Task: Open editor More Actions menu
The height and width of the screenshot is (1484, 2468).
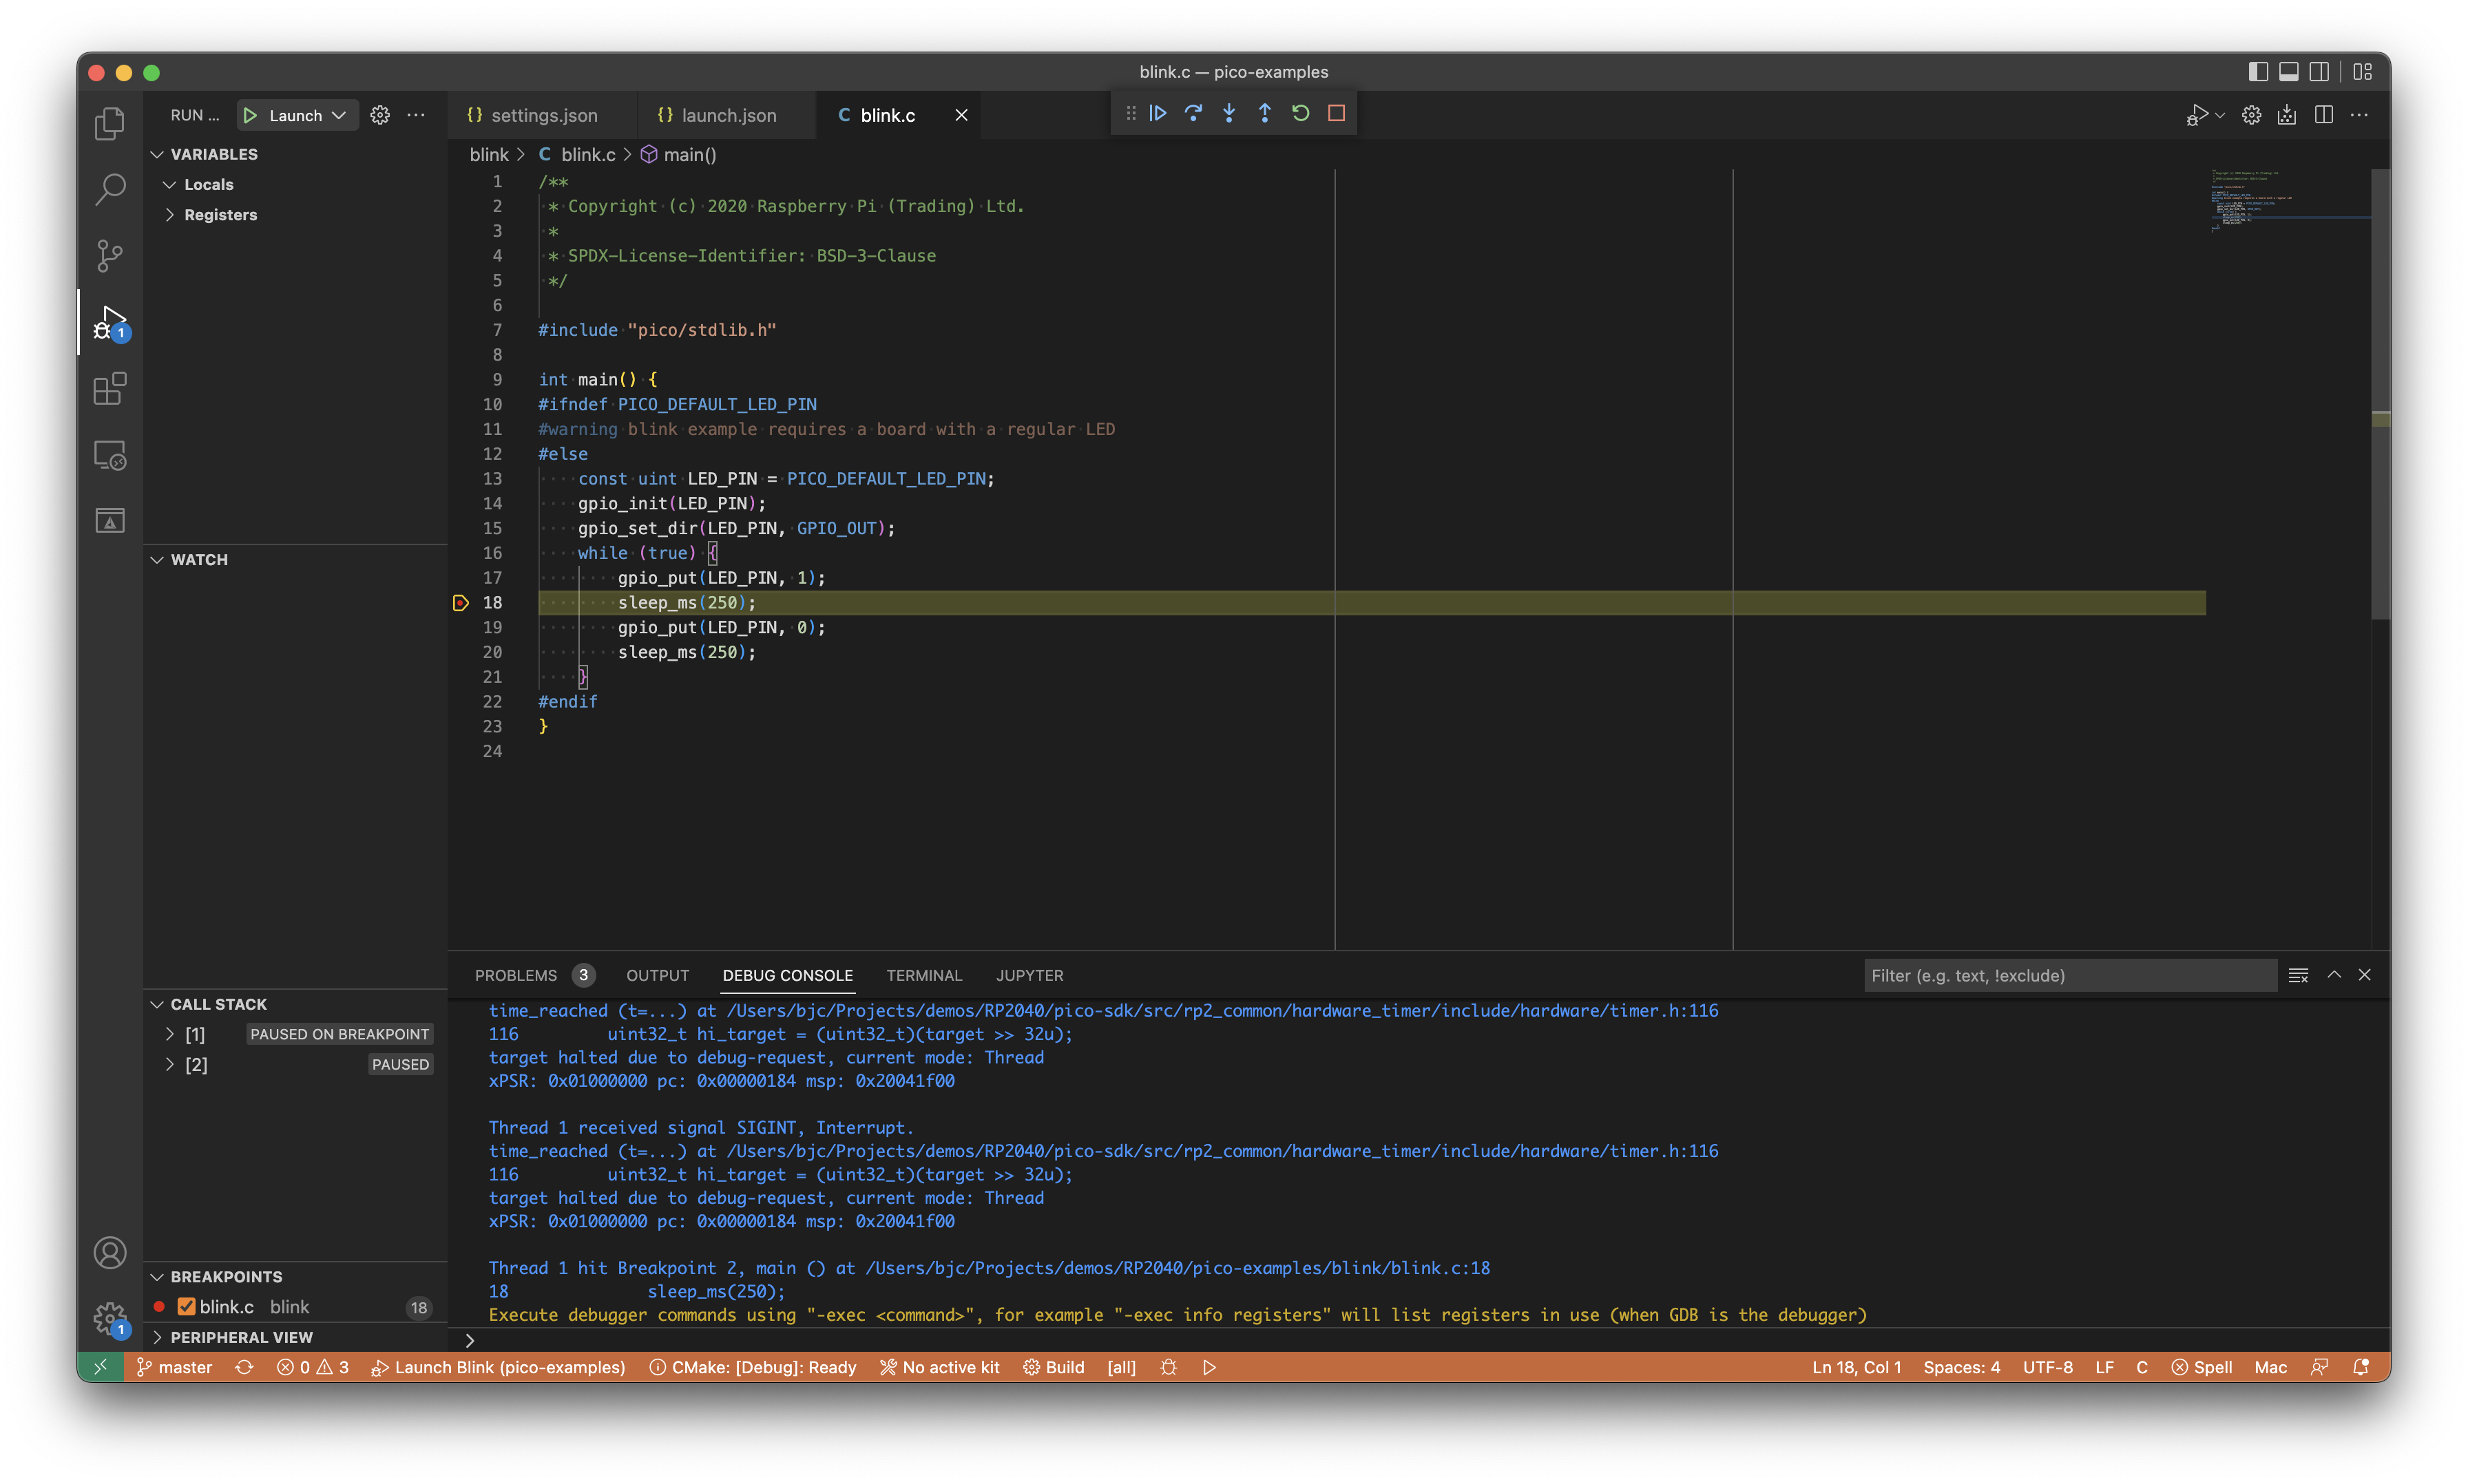Action: (x=2359, y=116)
